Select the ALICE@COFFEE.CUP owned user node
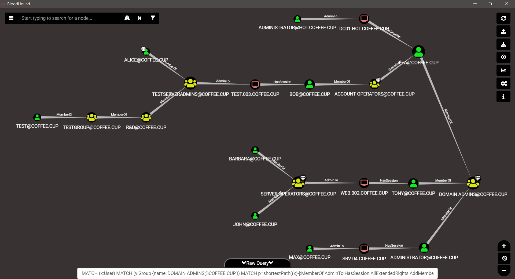This screenshot has width=515, height=279. point(146,51)
